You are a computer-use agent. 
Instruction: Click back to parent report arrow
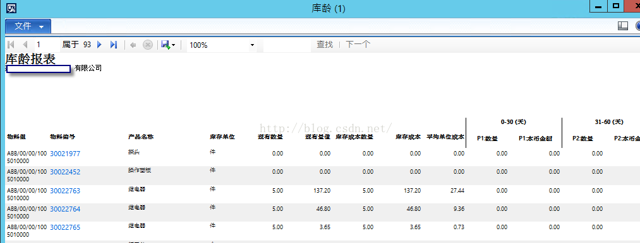point(133,45)
